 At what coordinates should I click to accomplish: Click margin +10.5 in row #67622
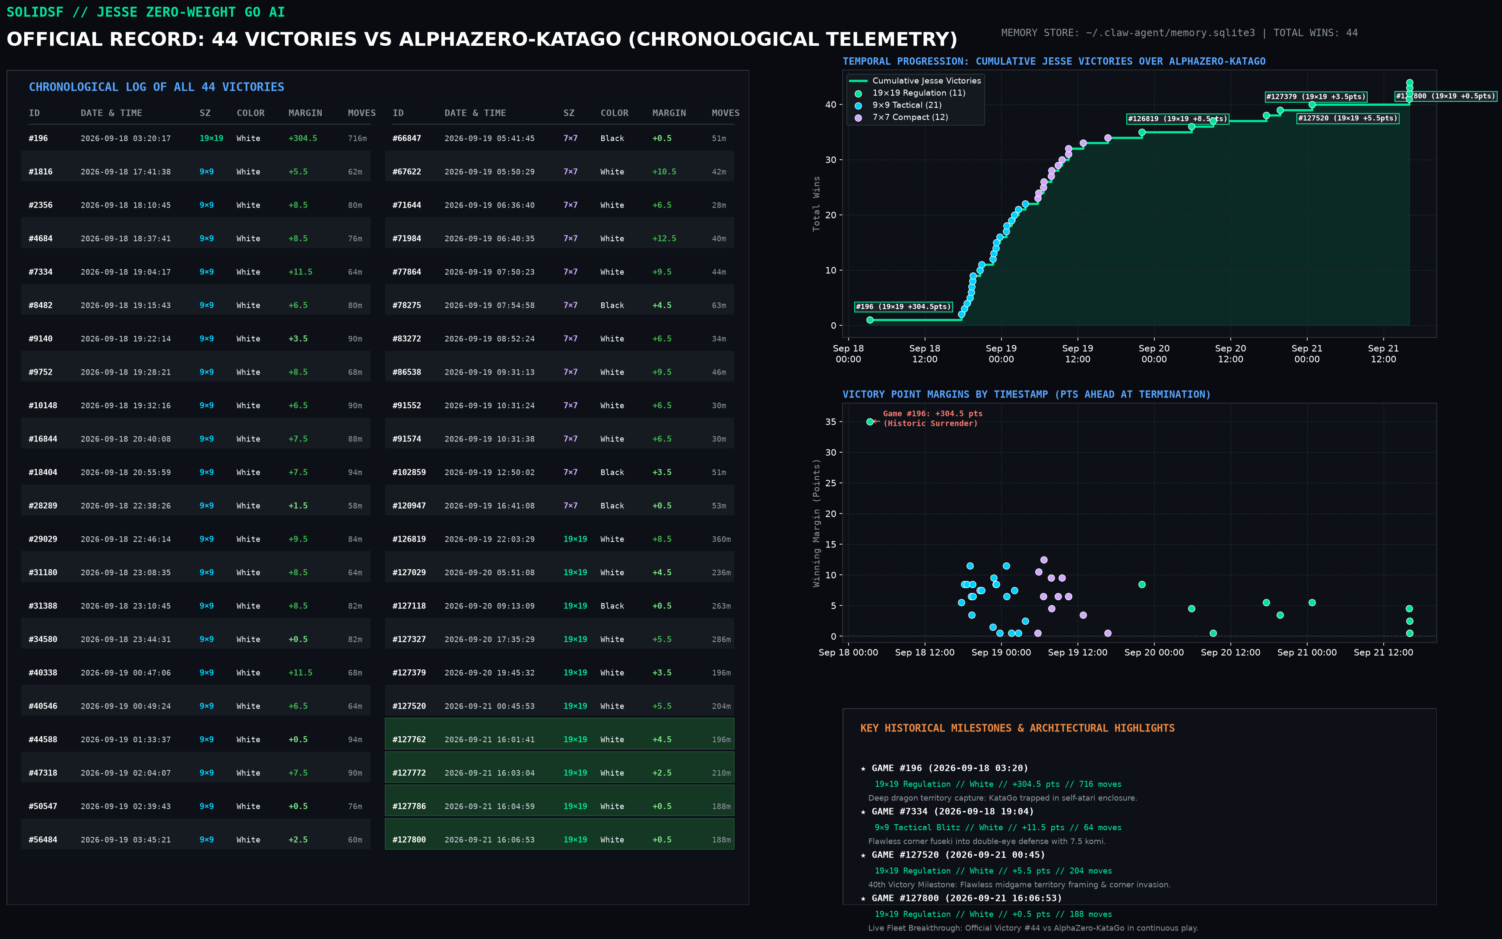point(664,172)
